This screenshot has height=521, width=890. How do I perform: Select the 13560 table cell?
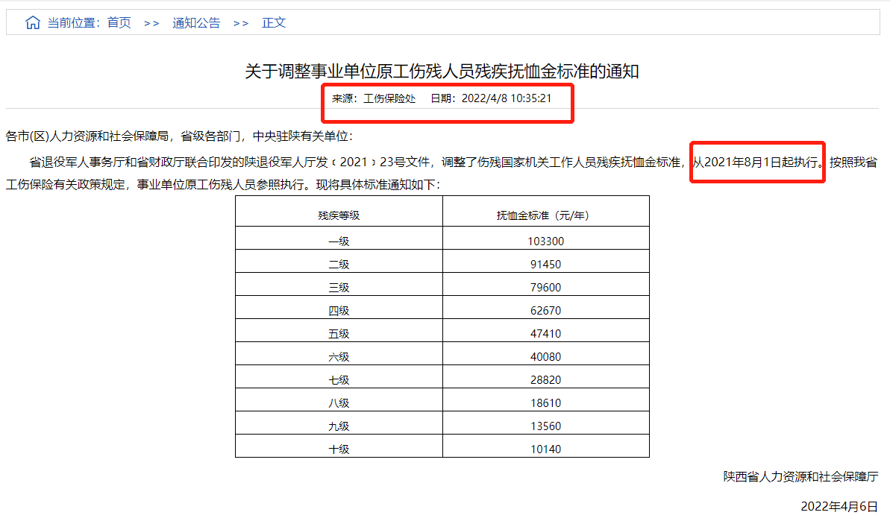pyautogui.click(x=546, y=423)
